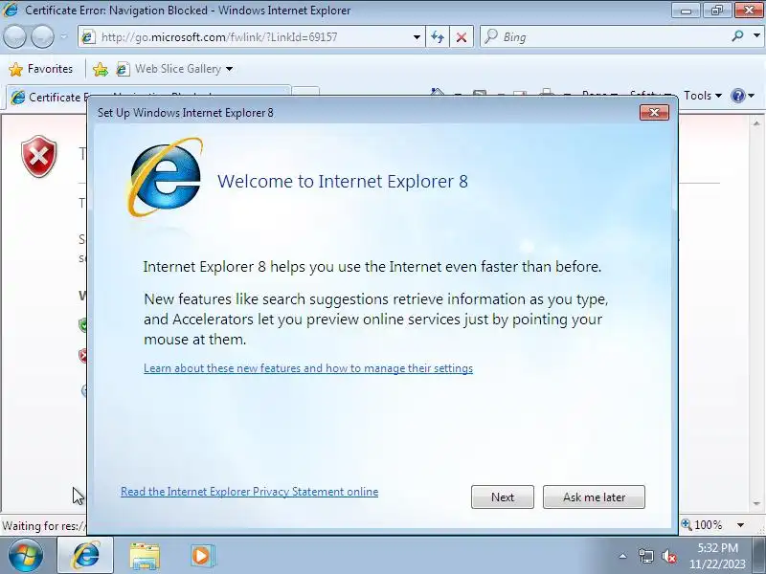
Task: Open the Internet Explorer Privacy Statement link
Action: pos(249,492)
